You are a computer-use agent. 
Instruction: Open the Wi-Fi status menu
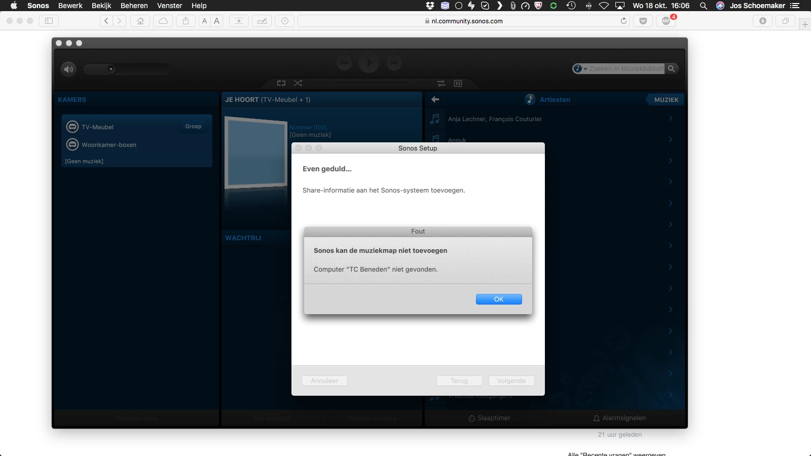pyautogui.click(x=604, y=6)
